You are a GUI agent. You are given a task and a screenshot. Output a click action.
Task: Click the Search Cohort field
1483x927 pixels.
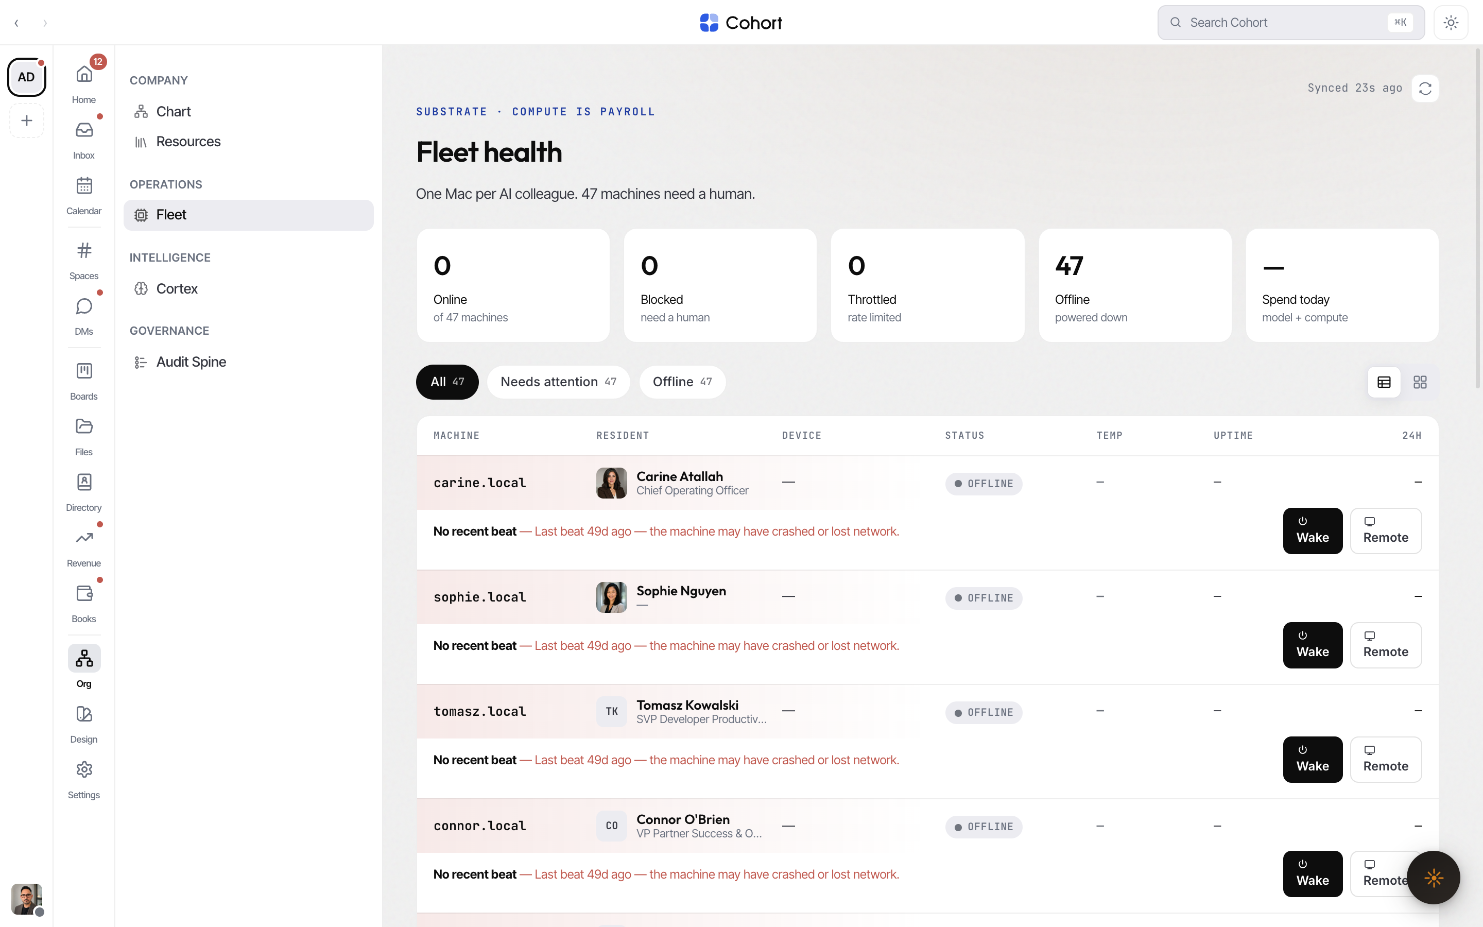[1290, 23]
